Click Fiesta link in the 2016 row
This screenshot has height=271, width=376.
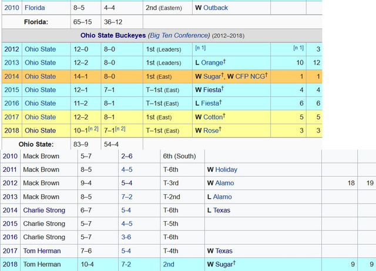(211, 103)
